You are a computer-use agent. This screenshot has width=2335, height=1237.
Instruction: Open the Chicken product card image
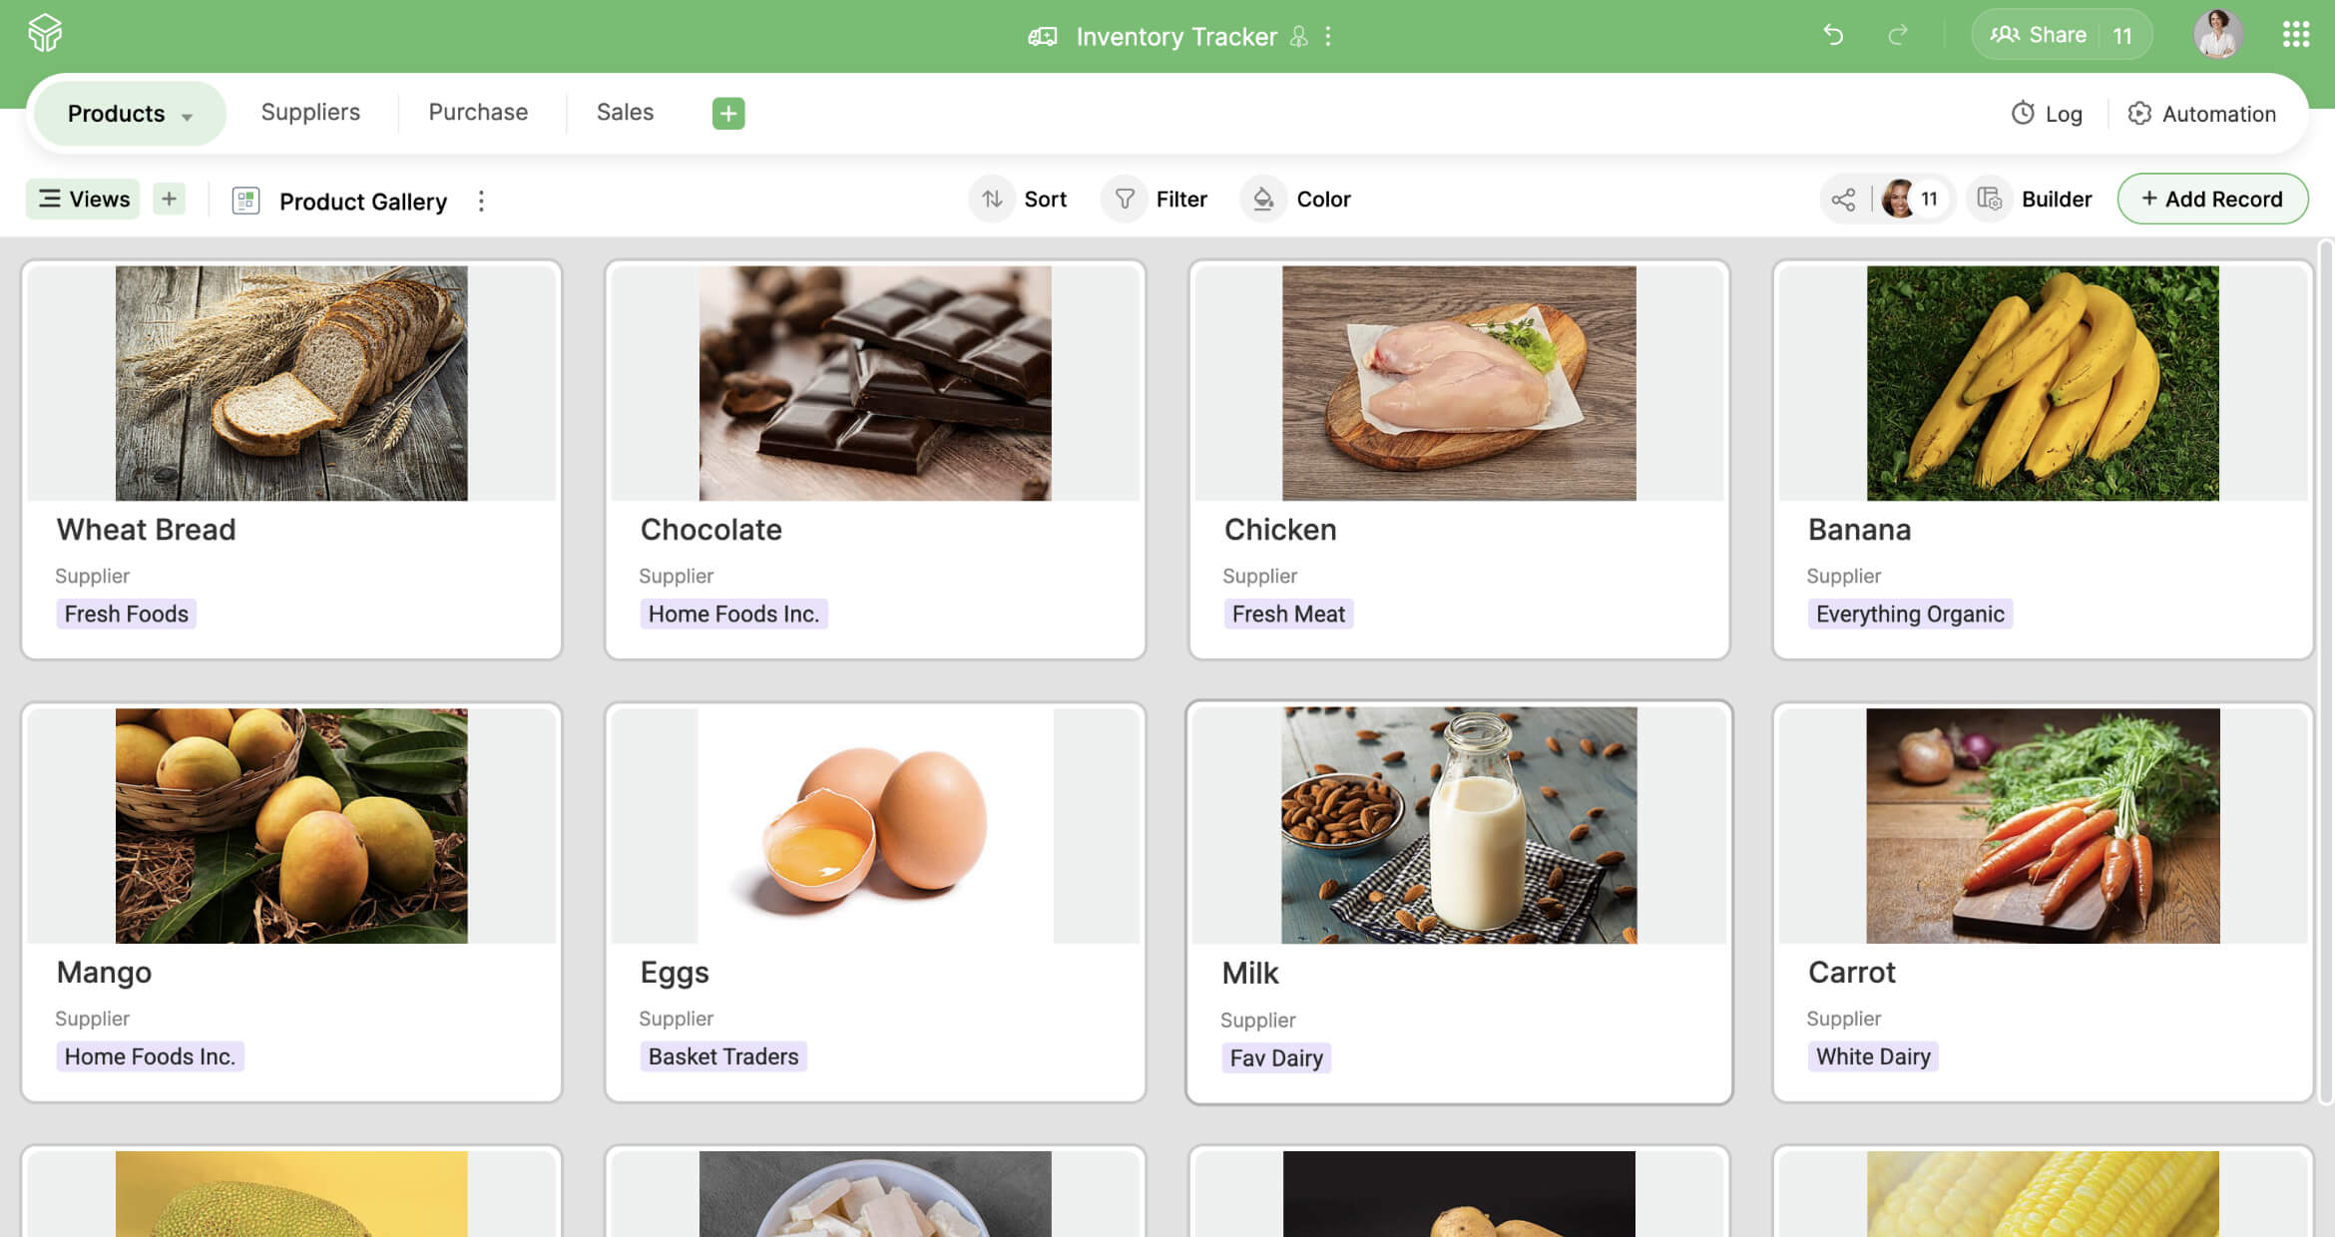[x=1459, y=383]
